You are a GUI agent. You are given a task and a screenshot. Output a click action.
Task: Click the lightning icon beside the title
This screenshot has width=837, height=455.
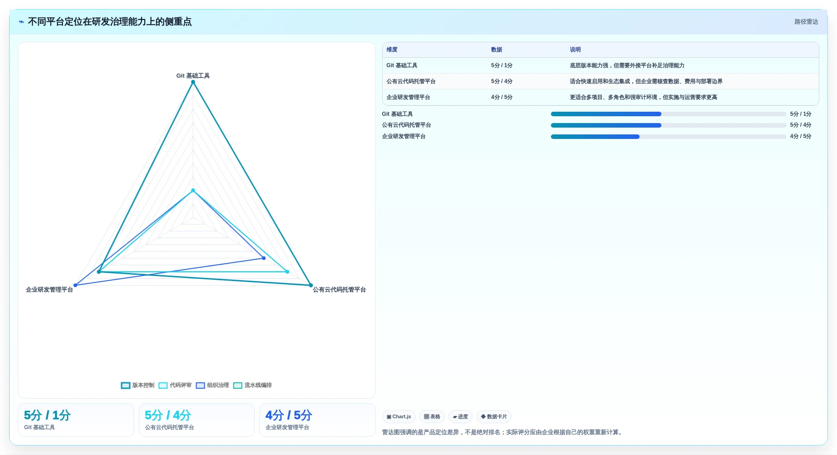[21, 22]
